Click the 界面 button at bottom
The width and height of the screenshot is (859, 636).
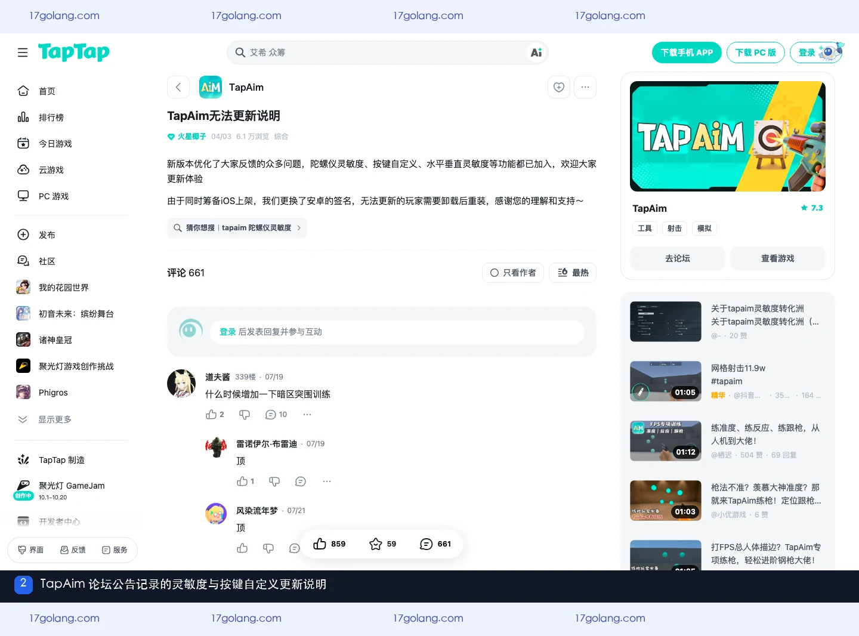[x=31, y=550]
